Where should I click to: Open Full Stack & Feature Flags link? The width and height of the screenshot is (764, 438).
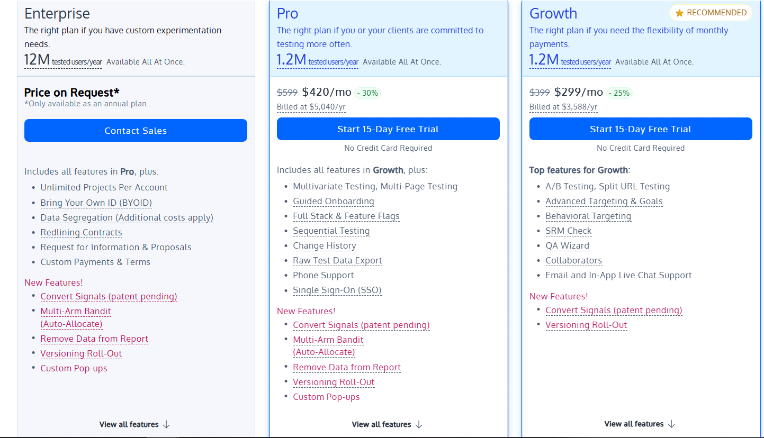[x=346, y=216]
